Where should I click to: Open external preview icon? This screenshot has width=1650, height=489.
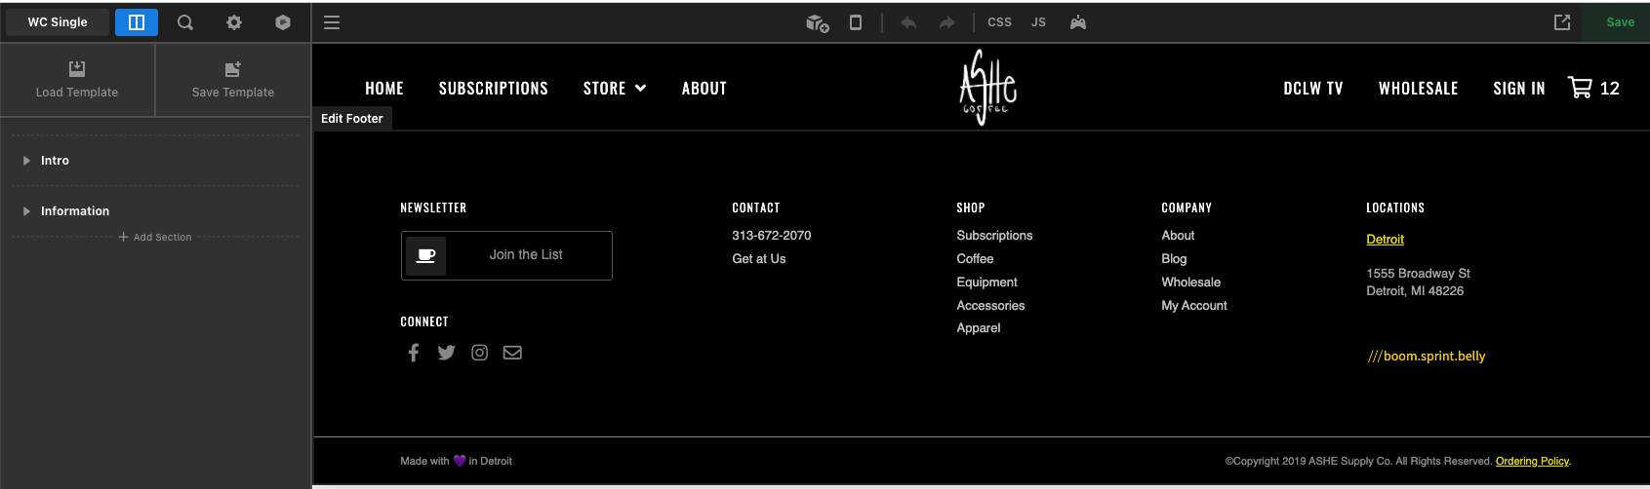1562,22
